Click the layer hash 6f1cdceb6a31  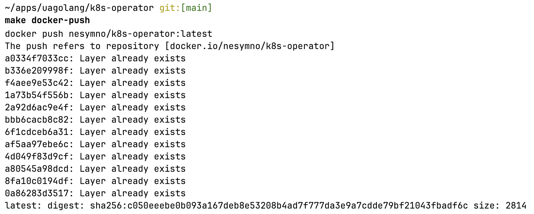pyautogui.click(x=37, y=132)
